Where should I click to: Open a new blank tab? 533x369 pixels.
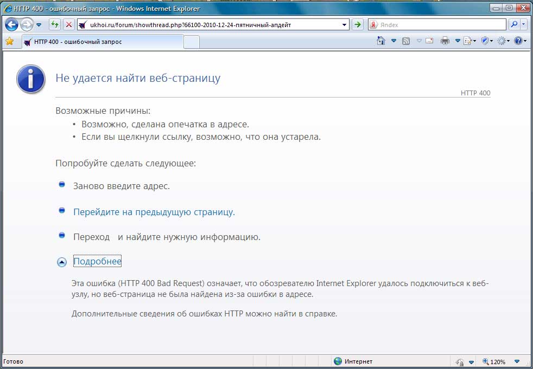[x=192, y=42]
